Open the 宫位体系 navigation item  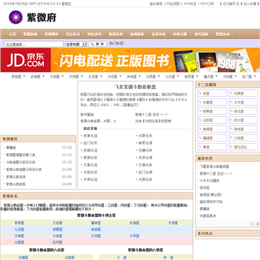point(73,34)
